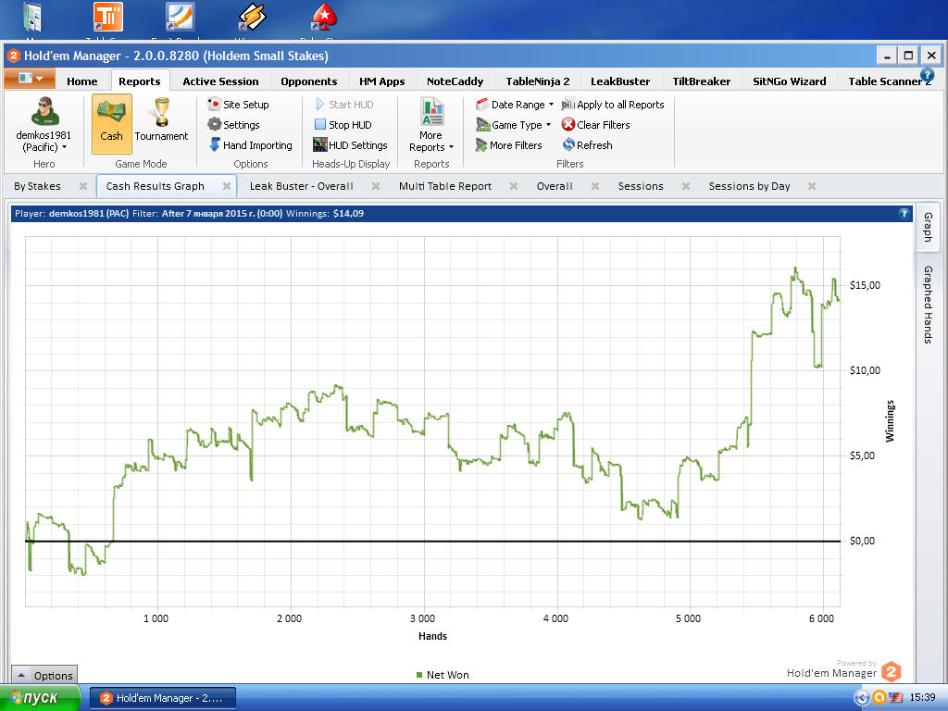Close the Multi Table Report tab
Image resolution: width=948 pixels, height=711 pixels.
tap(513, 186)
